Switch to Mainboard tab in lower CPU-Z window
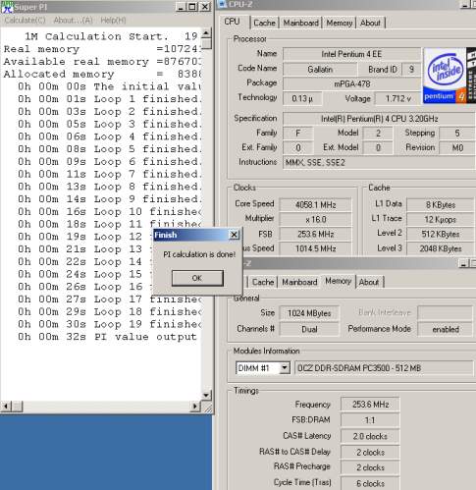The image size is (476, 490). pyautogui.click(x=299, y=282)
